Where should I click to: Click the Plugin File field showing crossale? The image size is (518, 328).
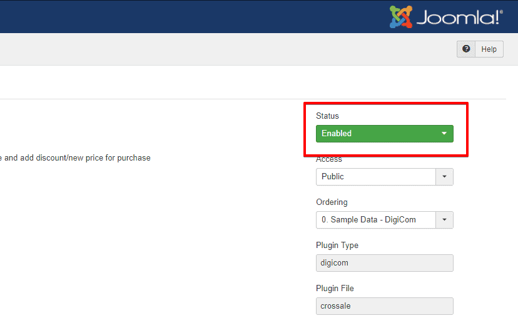[384, 306]
